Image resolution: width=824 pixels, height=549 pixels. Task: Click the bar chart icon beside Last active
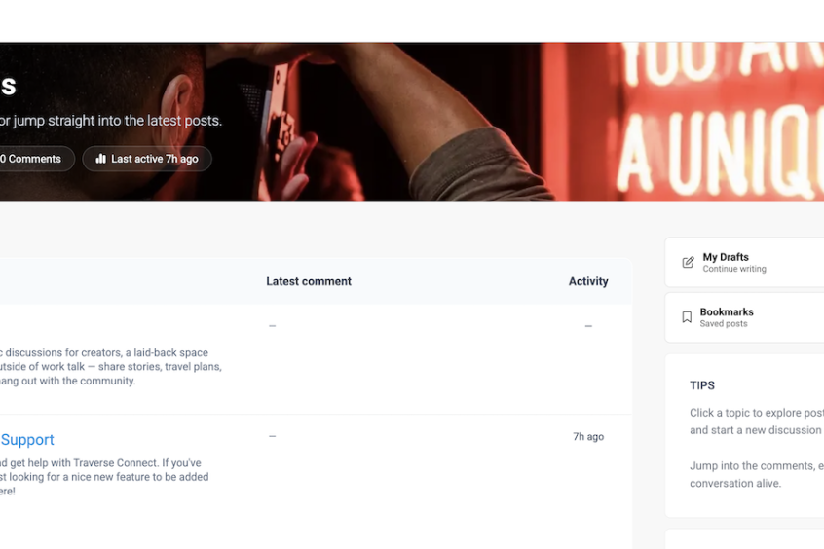click(101, 159)
